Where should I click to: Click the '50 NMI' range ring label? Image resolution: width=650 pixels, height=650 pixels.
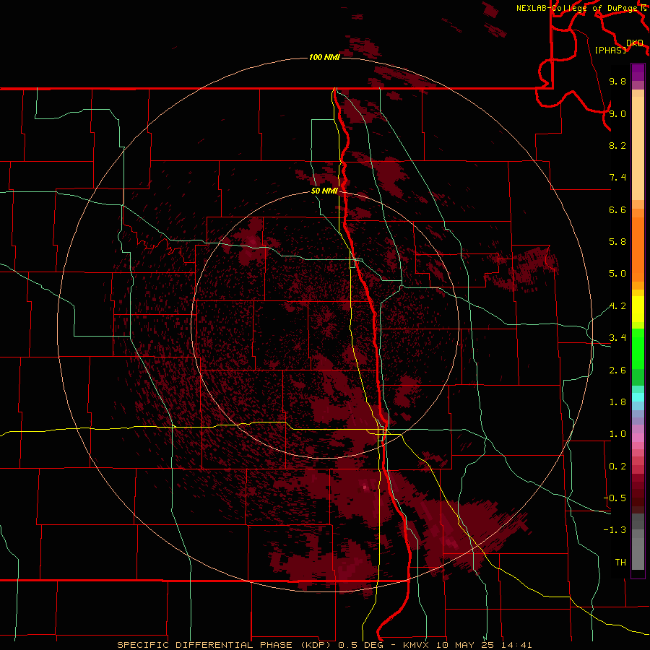(324, 191)
